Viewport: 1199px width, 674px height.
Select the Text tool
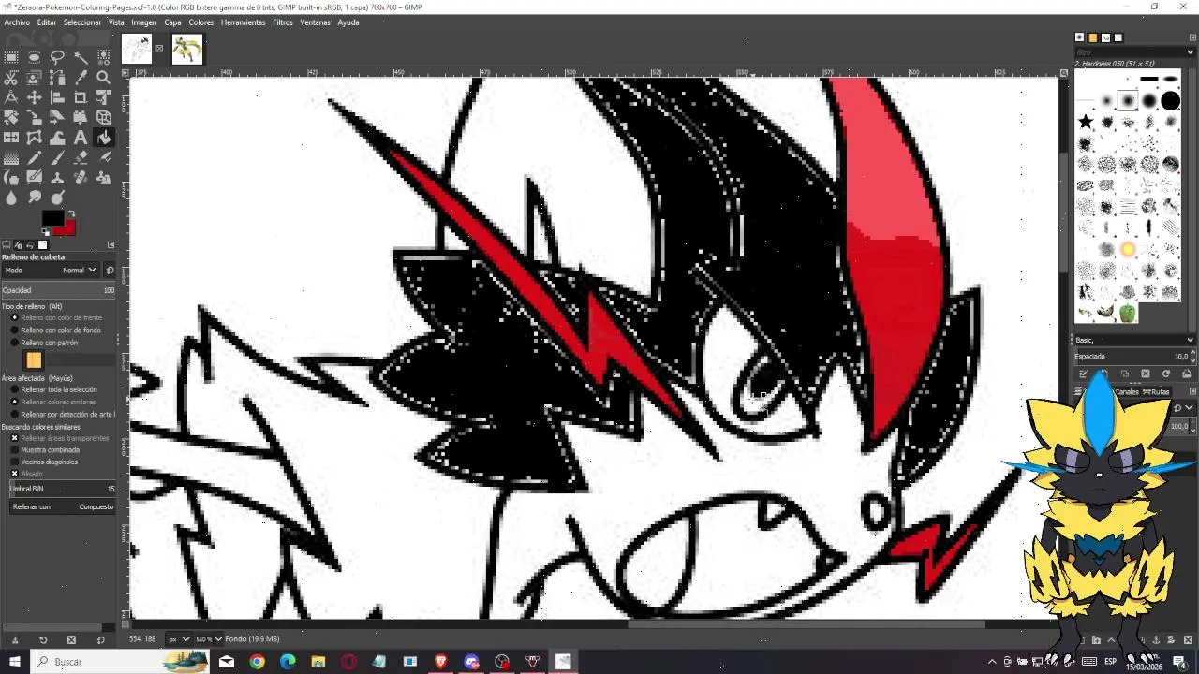[x=81, y=138]
